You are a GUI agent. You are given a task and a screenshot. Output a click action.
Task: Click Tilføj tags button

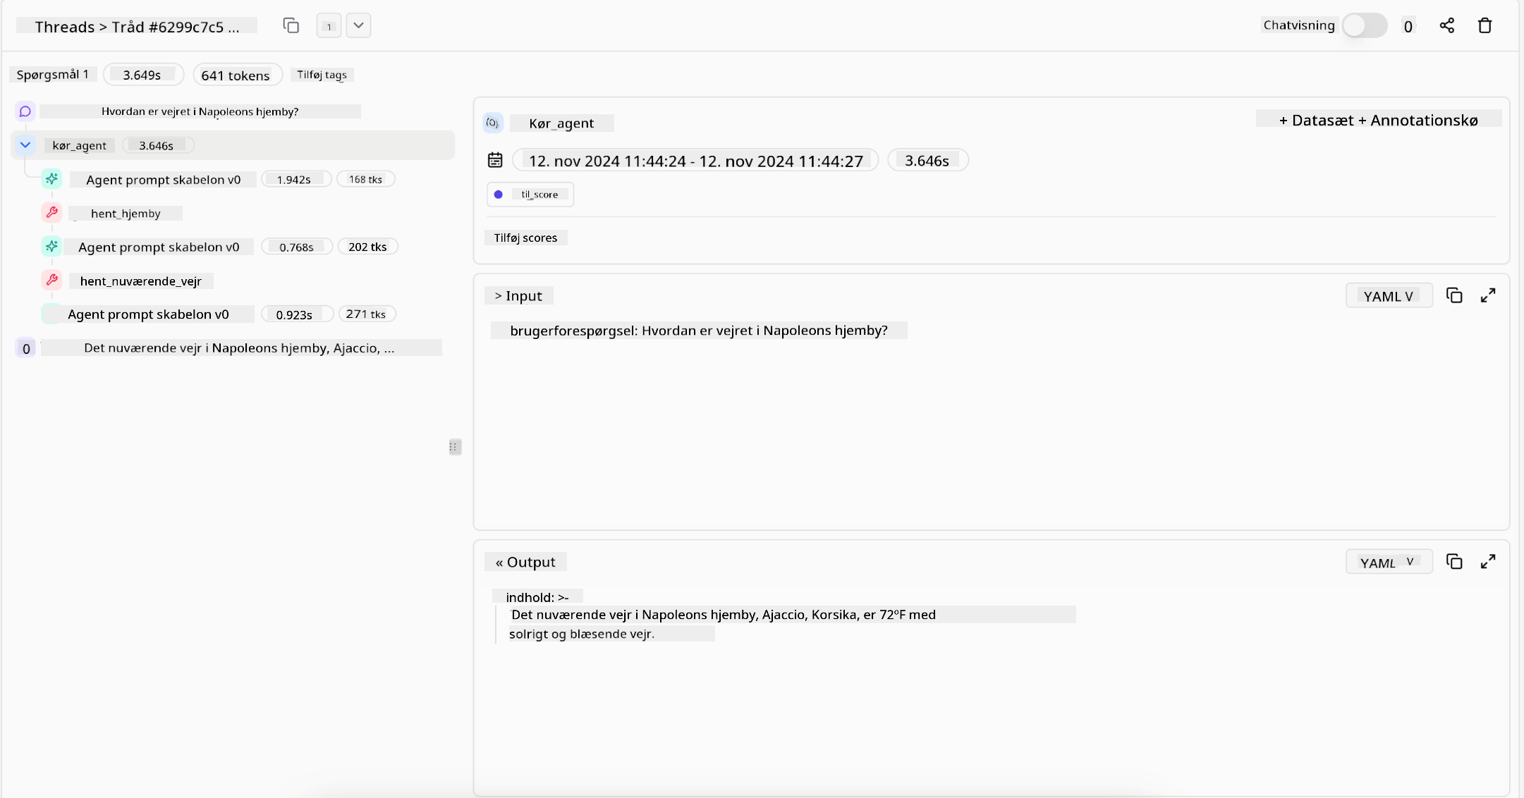[322, 75]
